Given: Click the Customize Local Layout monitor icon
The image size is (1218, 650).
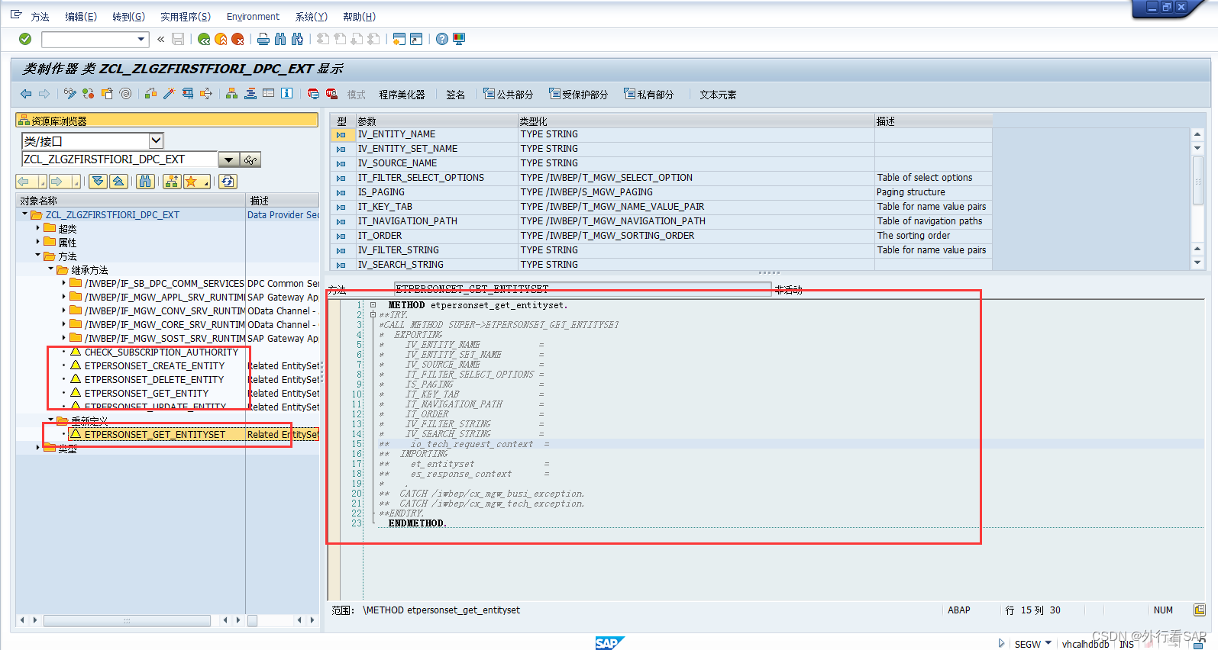Looking at the screenshot, I should click(x=459, y=39).
